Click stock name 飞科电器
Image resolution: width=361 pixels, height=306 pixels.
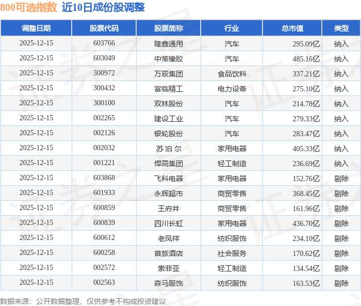tap(169, 179)
